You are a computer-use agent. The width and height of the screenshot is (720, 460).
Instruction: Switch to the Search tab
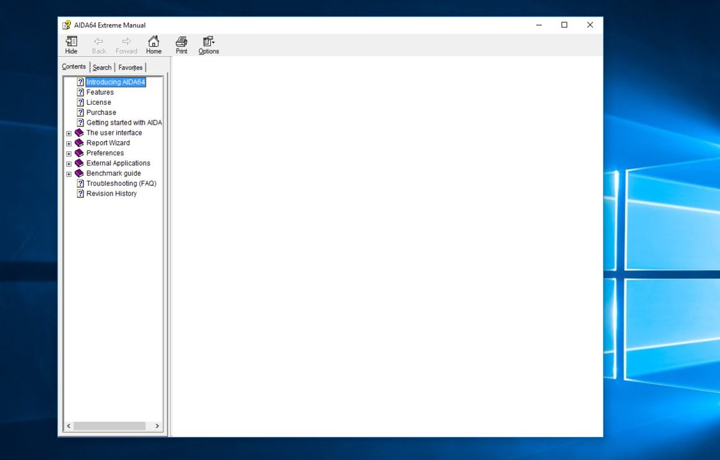coord(102,68)
